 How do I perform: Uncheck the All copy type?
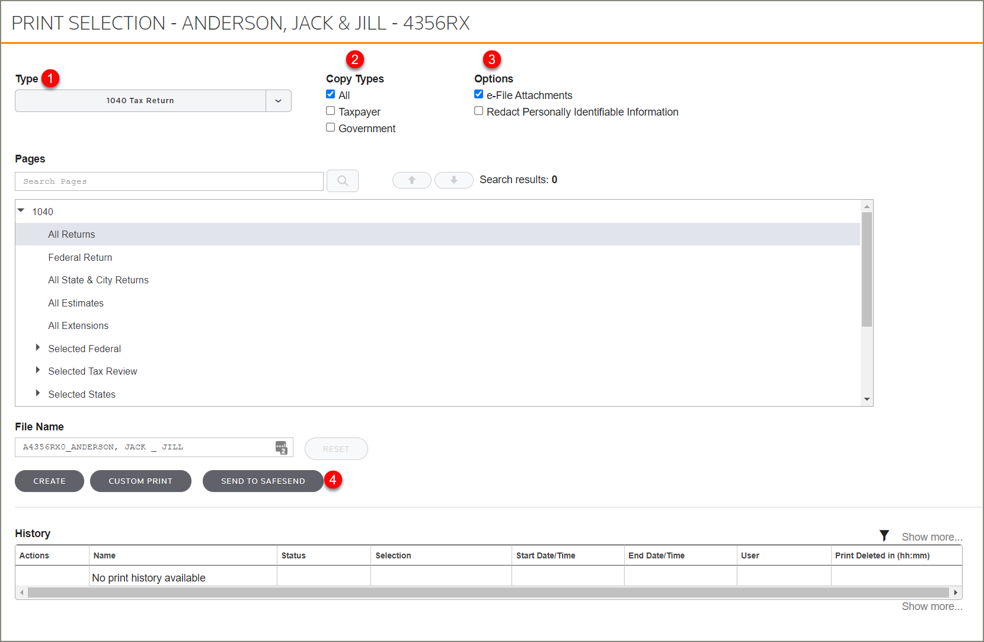(x=330, y=94)
